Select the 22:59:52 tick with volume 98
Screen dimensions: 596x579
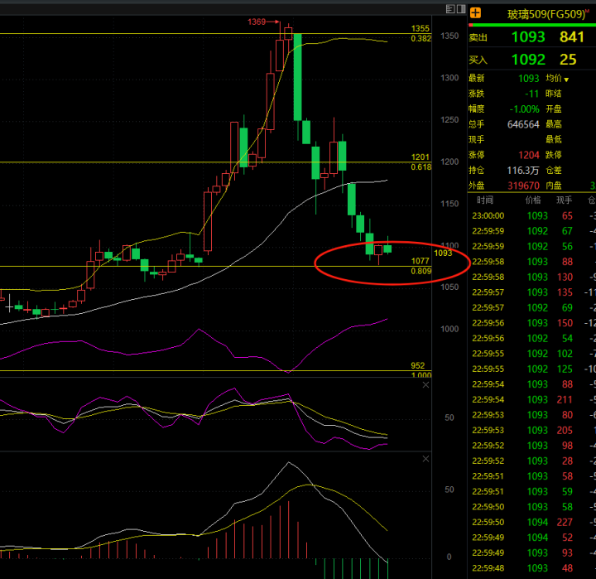click(x=531, y=446)
